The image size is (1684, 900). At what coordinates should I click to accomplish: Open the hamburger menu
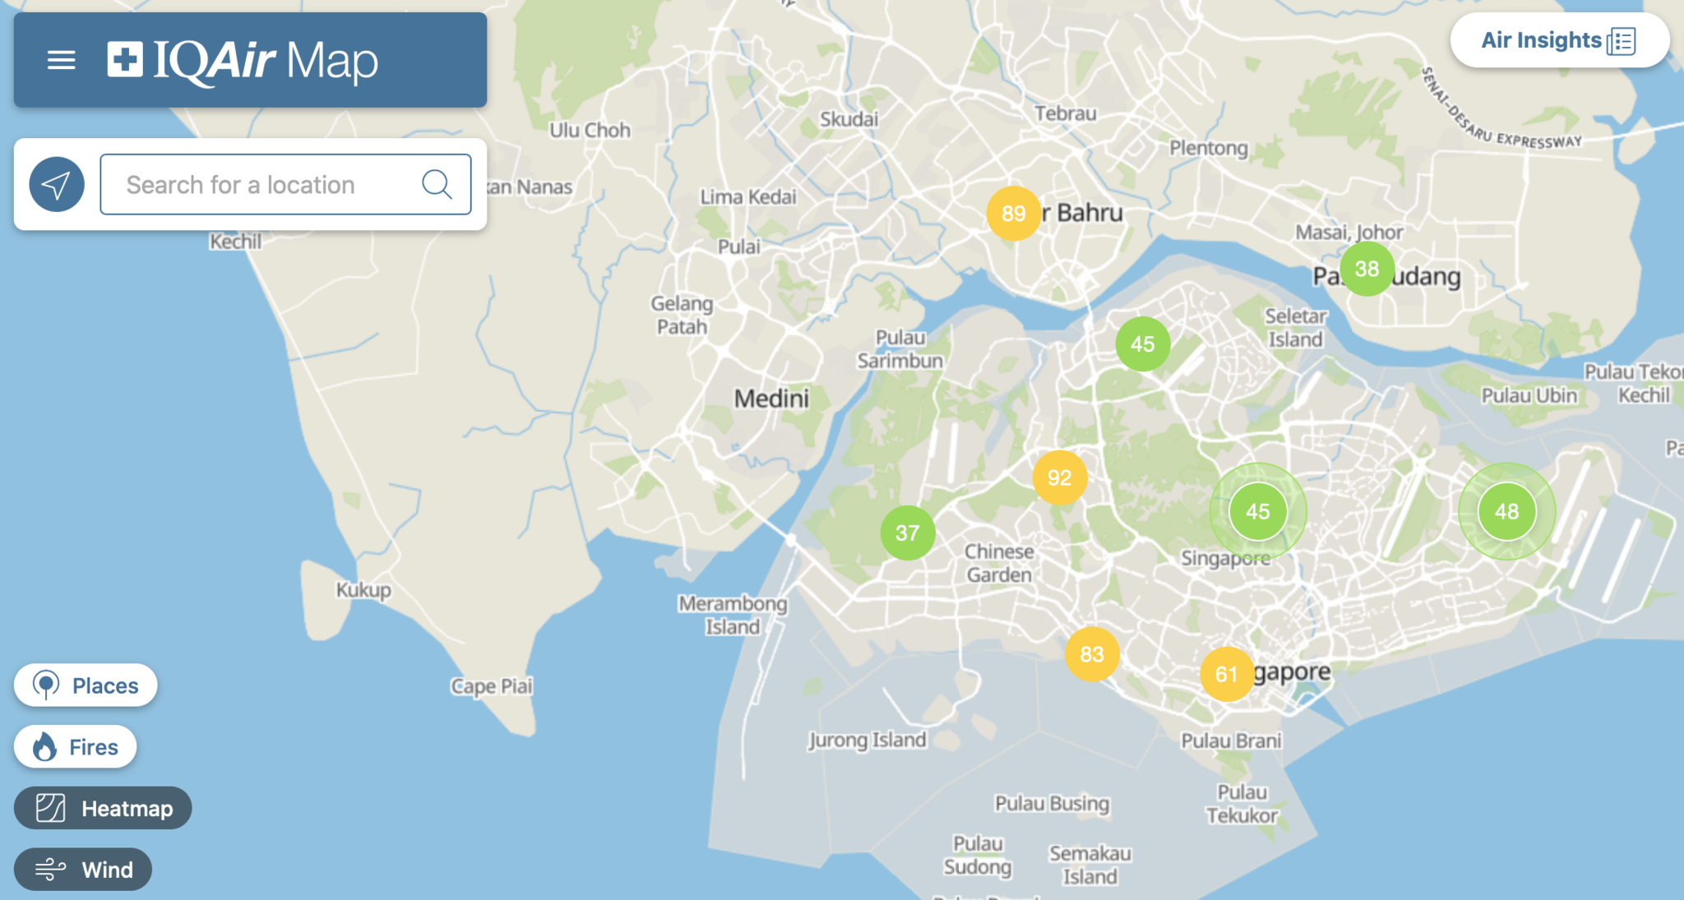coord(61,60)
